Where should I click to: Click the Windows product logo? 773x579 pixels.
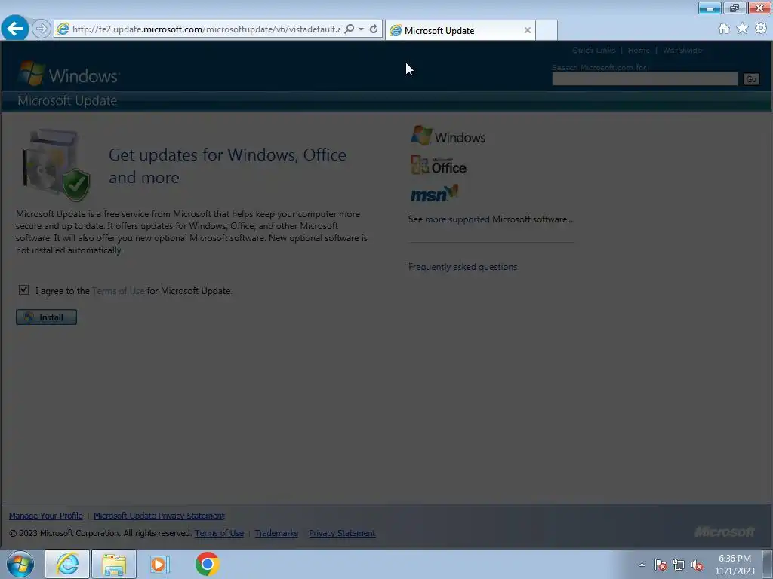pyautogui.click(x=448, y=136)
